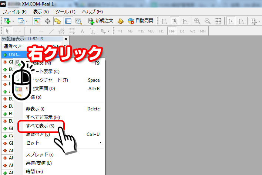Image resolution: width=262 pixels, height=175 pixels.
Task: Select the bar chart icon
Action: pos(164,21)
